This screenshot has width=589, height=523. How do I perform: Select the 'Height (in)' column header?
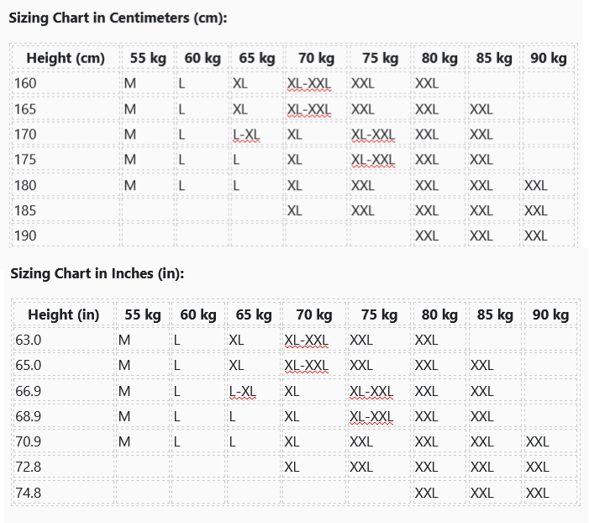pyautogui.click(x=64, y=314)
